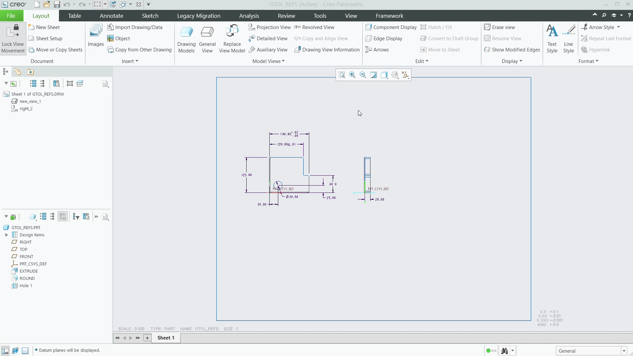Open the Insert group dropdown
The height and width of the screenshot is (356, 633).
(130, 61)
